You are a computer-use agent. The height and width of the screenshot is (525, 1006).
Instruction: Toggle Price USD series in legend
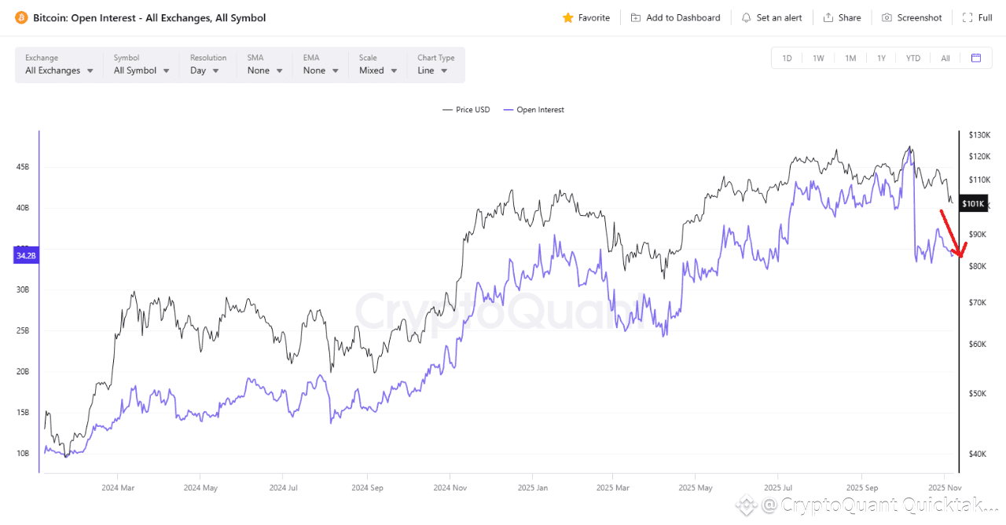pyautogui.click(x=466, y=110)
